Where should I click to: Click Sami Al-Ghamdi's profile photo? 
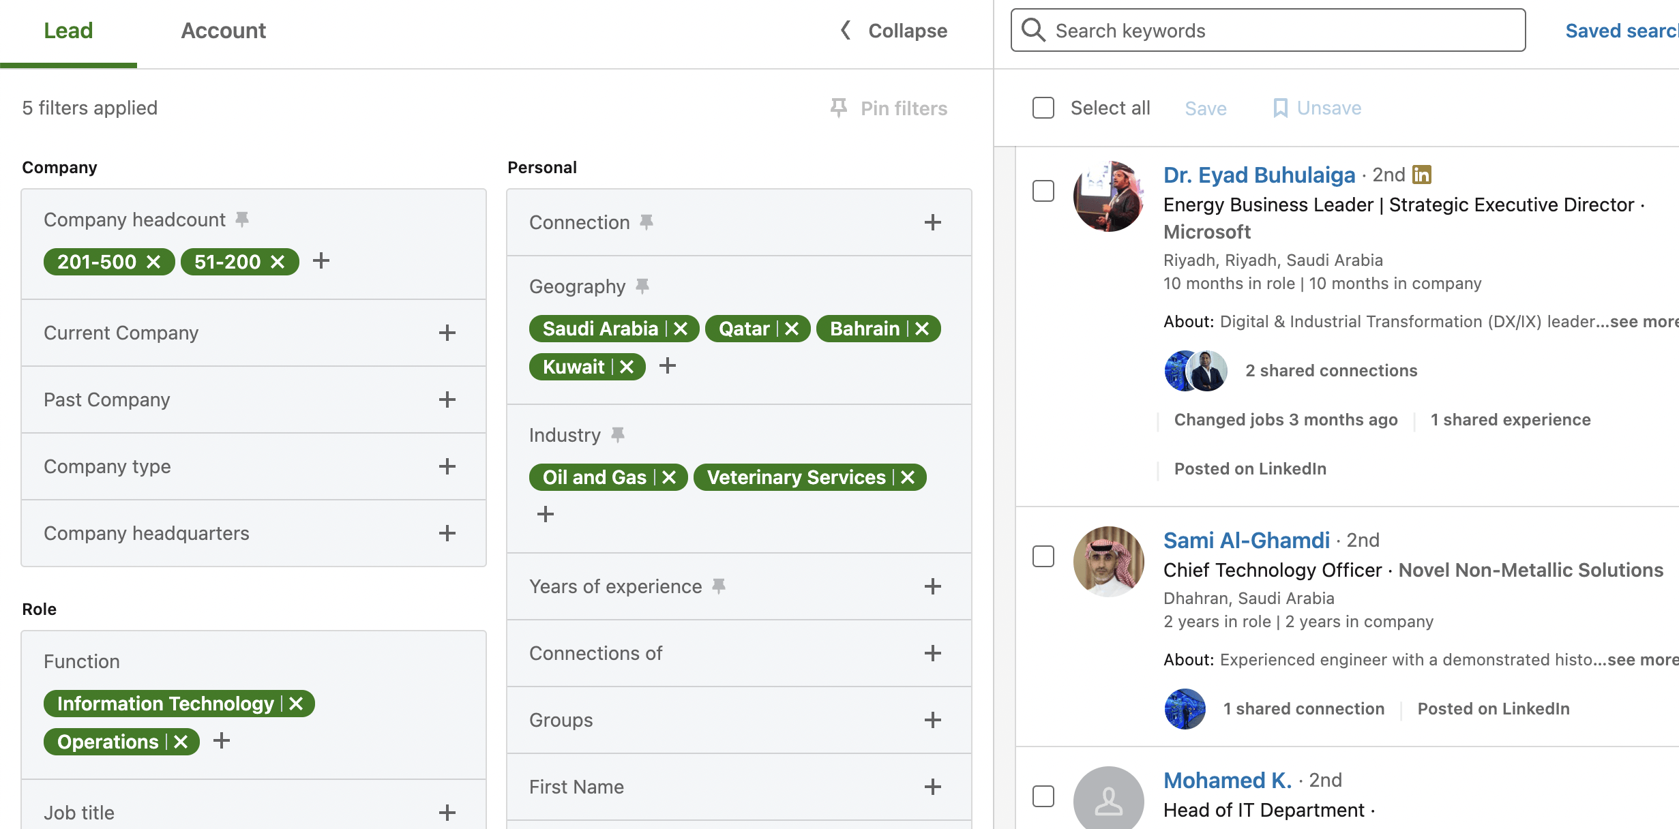(x=1108, y=562)
